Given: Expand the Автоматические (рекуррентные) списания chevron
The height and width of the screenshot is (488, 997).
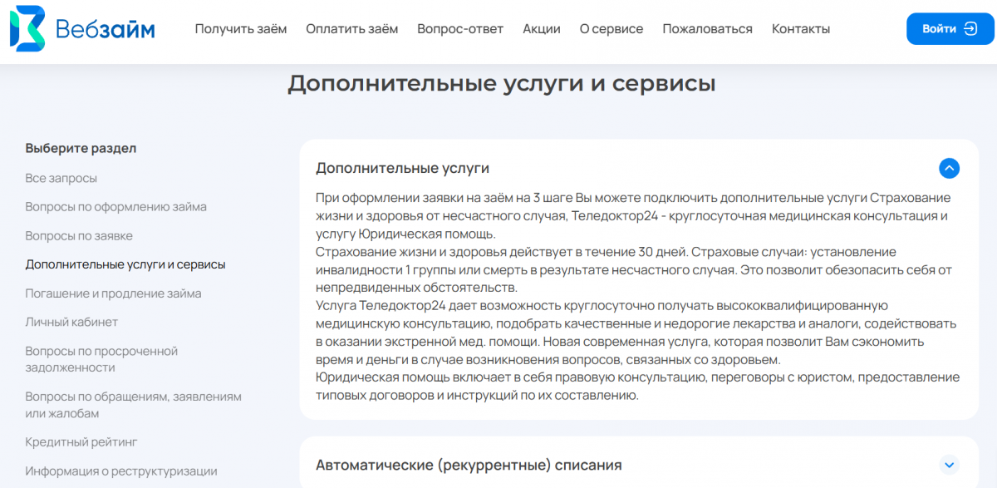Looking at the screenshot, I should 949,465.
